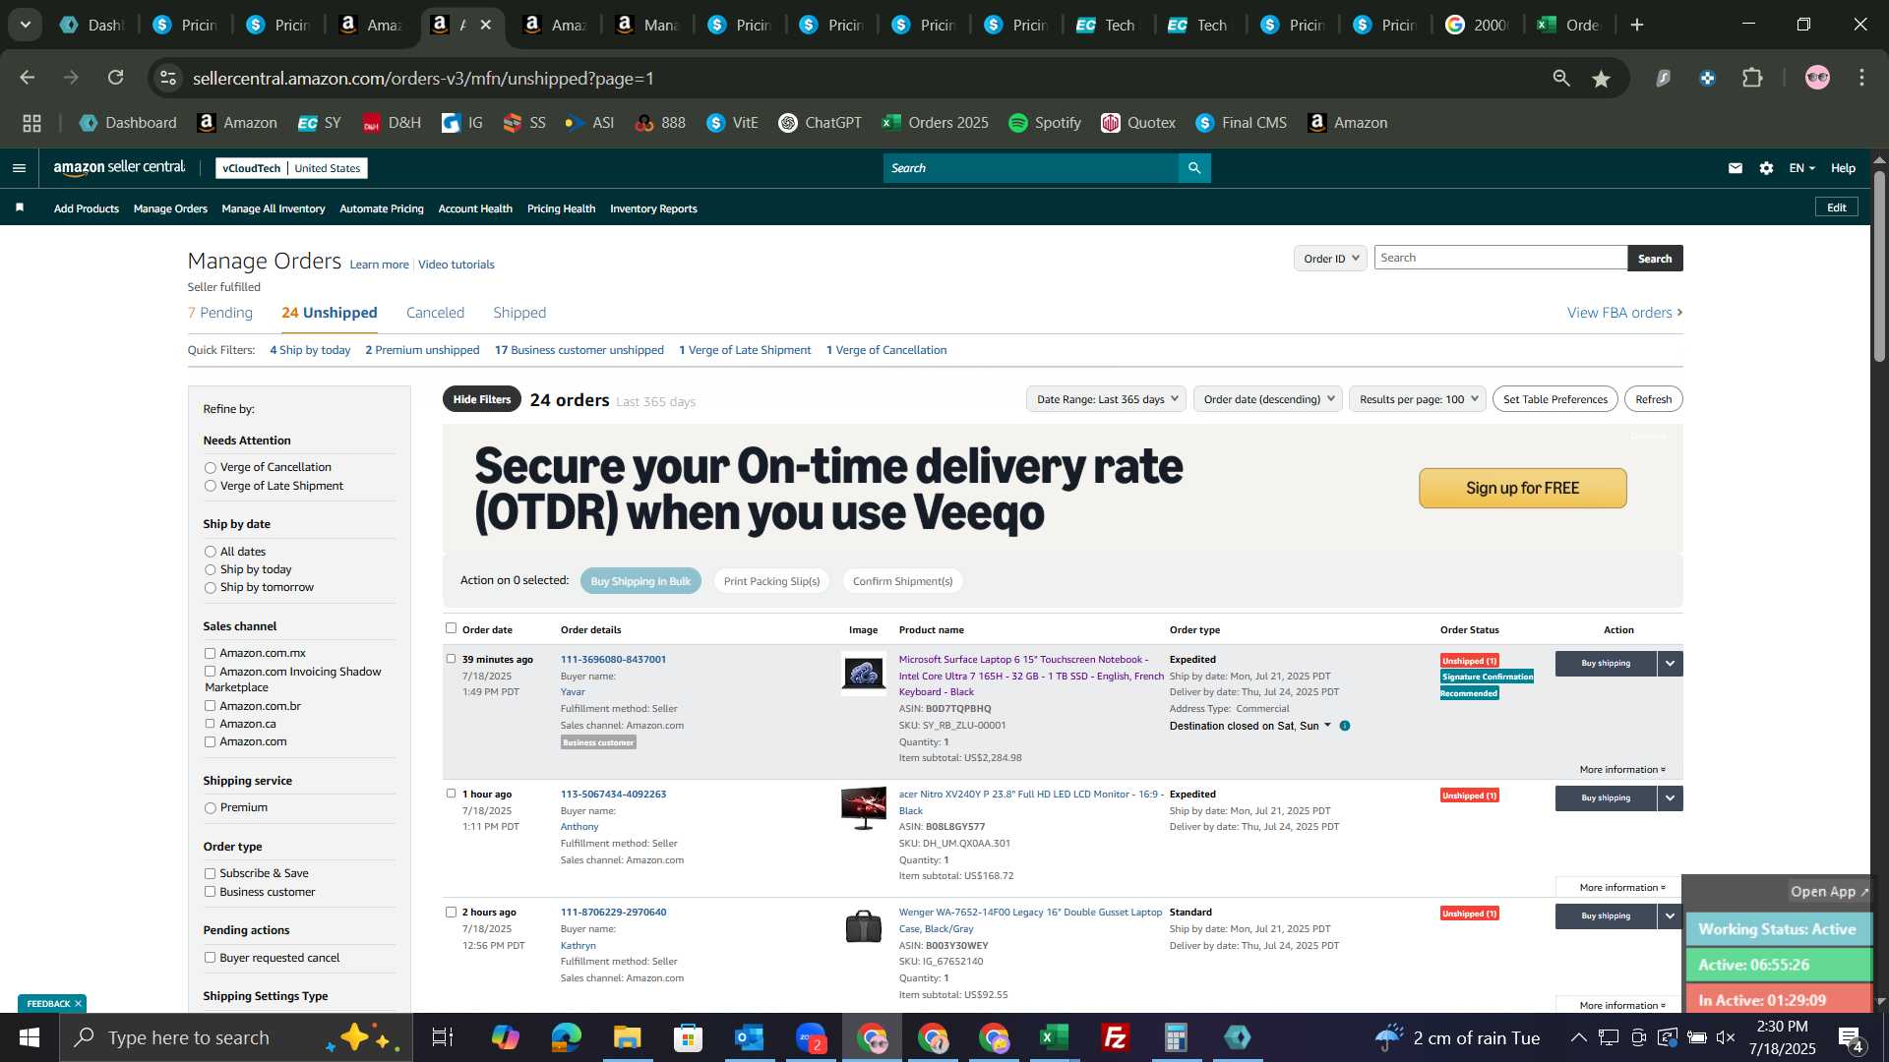1889x1062 pixels.
Task: Expand Buy shipping arrow for the Surface Laptop order
Action: point(1671,664)
